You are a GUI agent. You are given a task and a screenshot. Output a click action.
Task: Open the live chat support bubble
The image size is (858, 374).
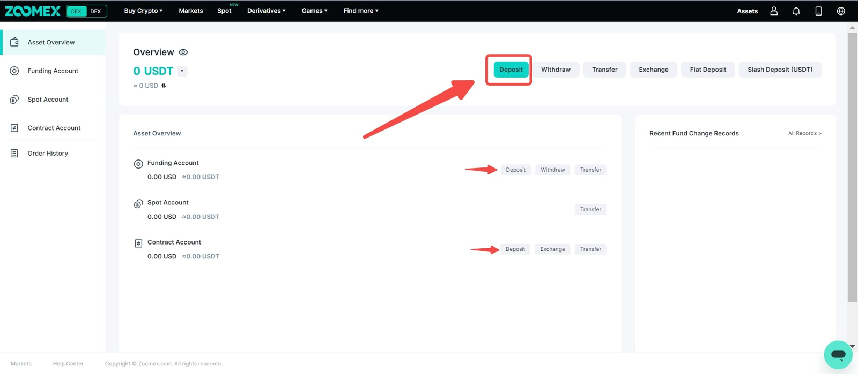(838, 355)
